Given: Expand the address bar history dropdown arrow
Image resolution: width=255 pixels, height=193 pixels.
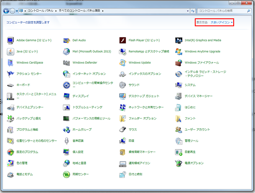Looking at the screenshot, I should coord(188,11).
